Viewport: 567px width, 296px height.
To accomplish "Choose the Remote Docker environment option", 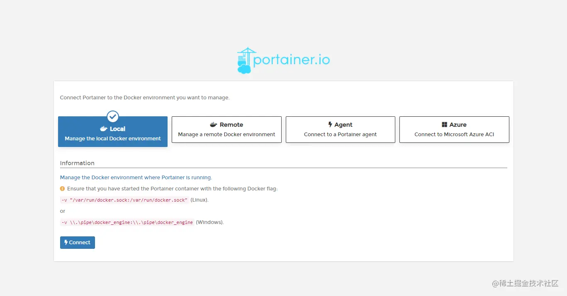I will click(226, 130).
